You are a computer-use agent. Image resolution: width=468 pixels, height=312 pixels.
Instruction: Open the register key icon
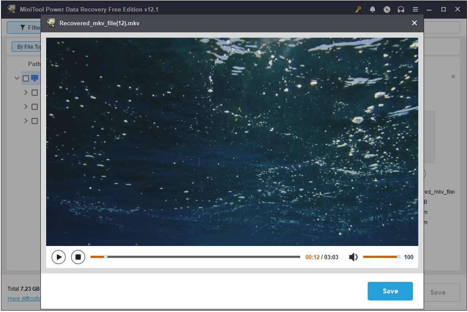[358, 10]
